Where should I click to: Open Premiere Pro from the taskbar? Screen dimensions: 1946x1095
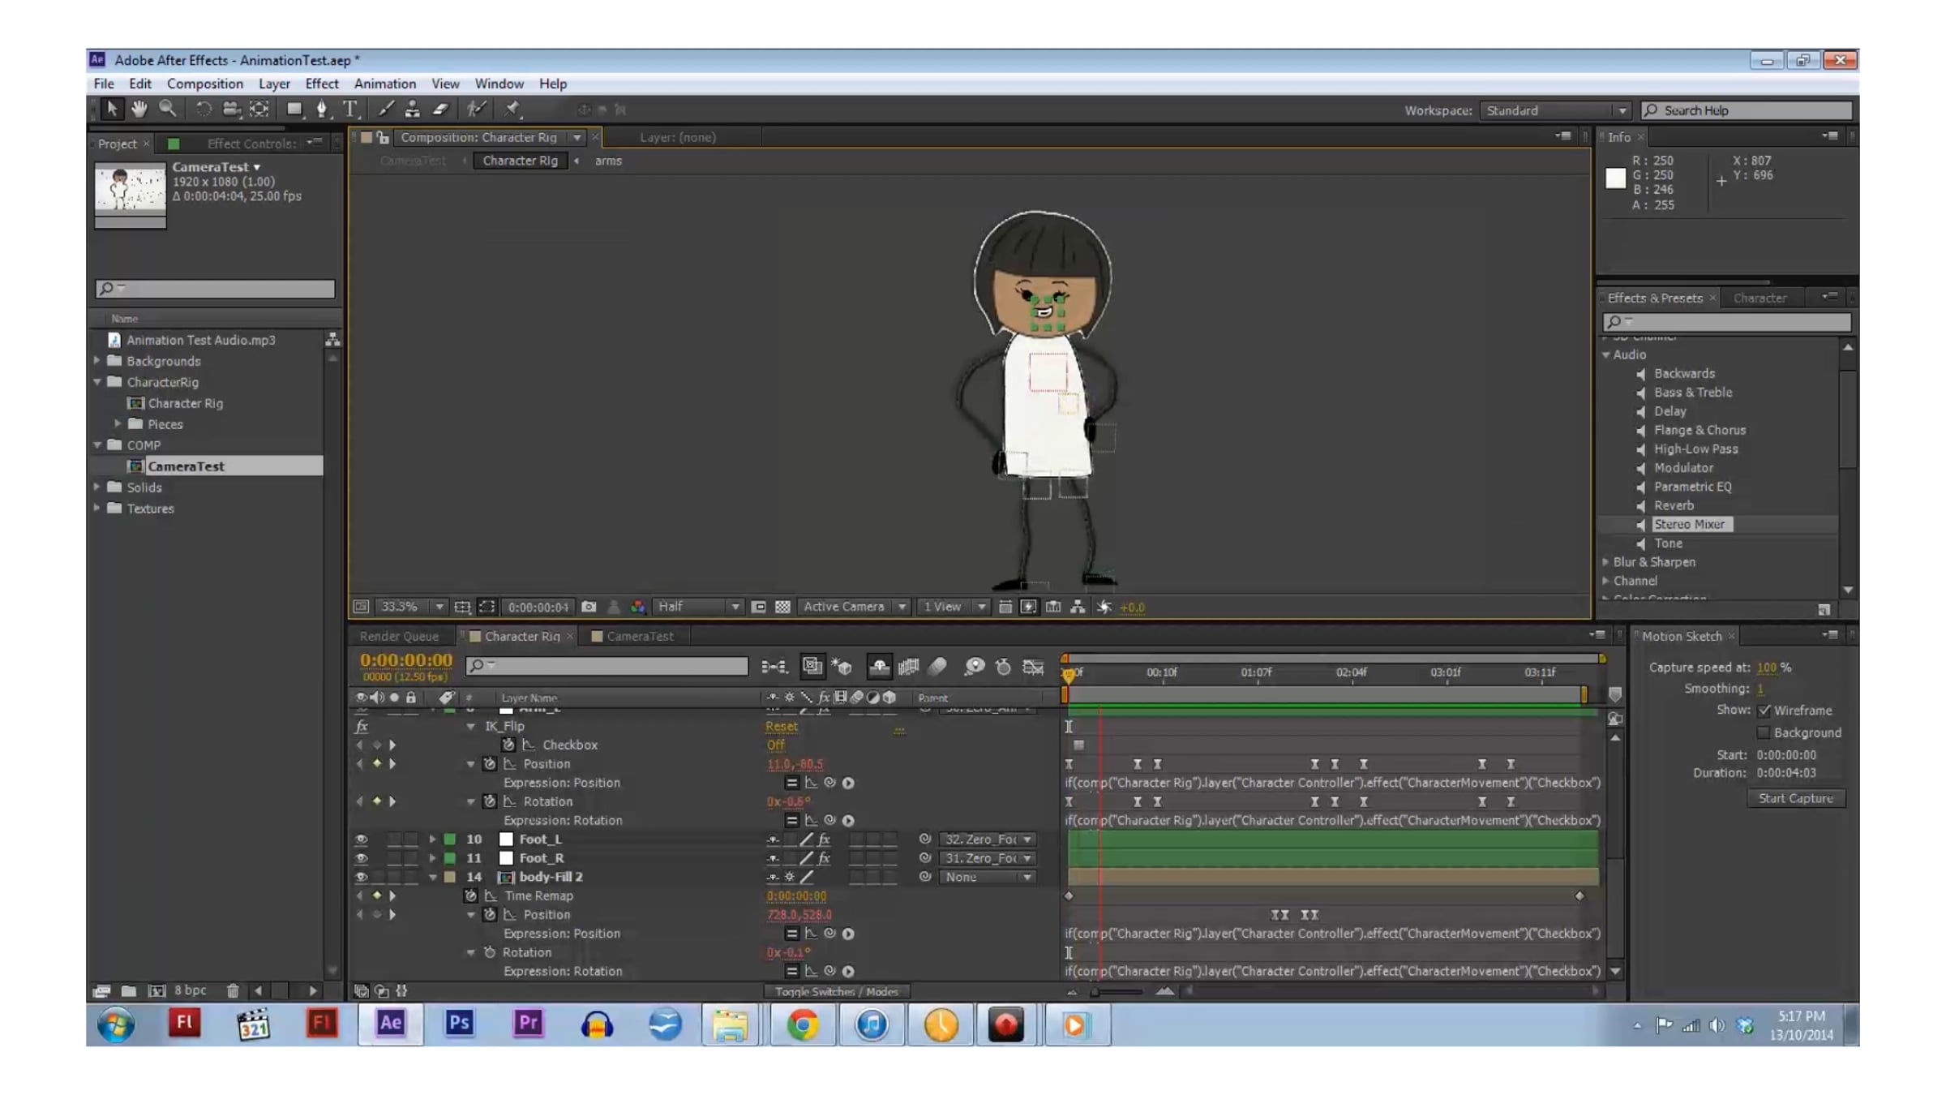point(528,1024)
